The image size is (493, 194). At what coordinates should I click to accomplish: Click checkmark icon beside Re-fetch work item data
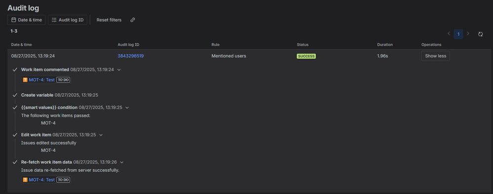click(x=14, y=162)
